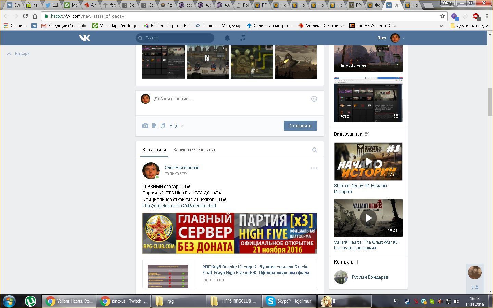Open the rpg folder taskbar item
The height and width of the screenshot is (308, 493).
[x=178, y=301]
